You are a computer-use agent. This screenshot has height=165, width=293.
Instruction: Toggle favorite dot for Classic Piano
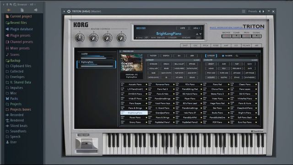tap(256, 84)
